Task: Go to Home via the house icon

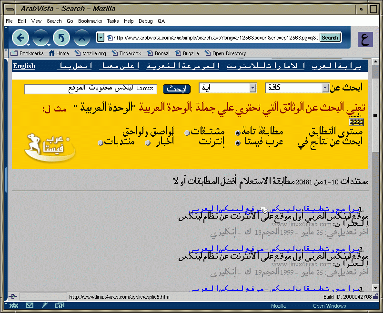Action: click(x=59, y=53)
